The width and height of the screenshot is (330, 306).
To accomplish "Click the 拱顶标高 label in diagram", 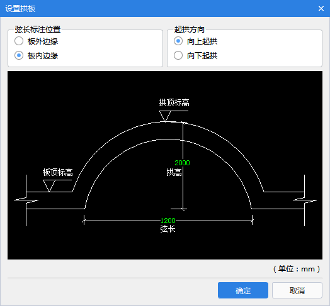I will (174, 102).
